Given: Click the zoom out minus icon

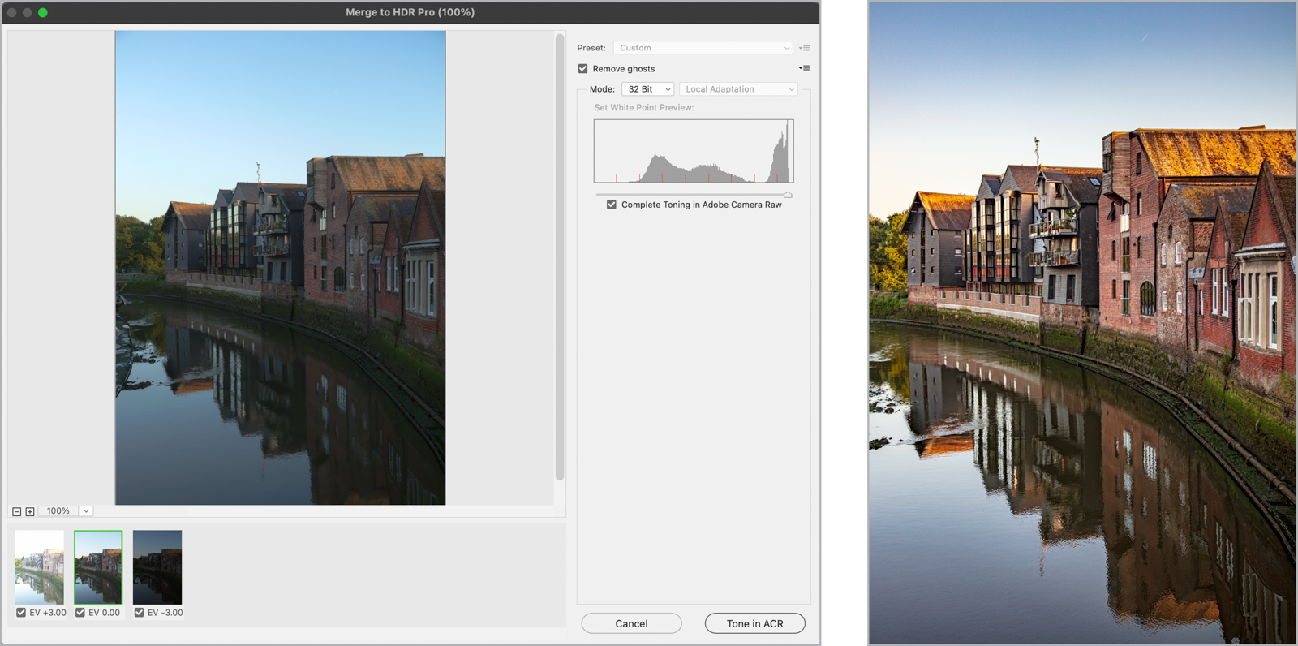Looking at the screenshot, I should 16,511.
